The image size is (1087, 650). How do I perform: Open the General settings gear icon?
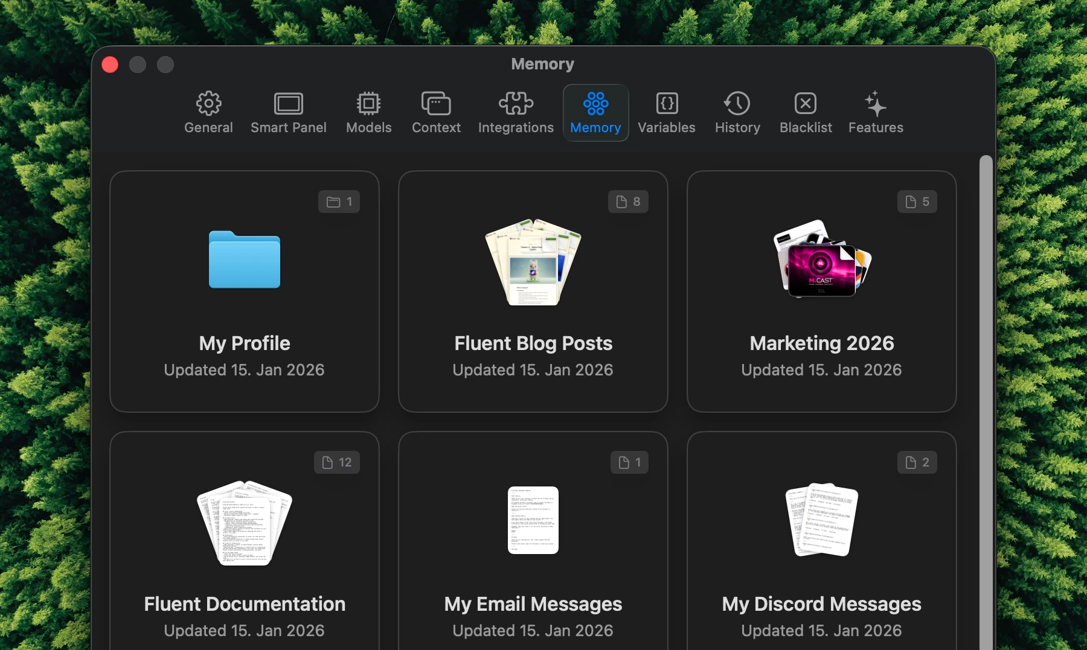pos(208,104)
